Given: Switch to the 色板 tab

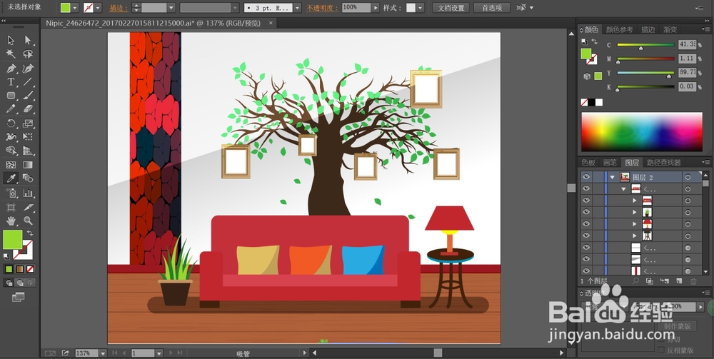Looking at the screenshot, I should pyautogui.click(x=588, y=163).
